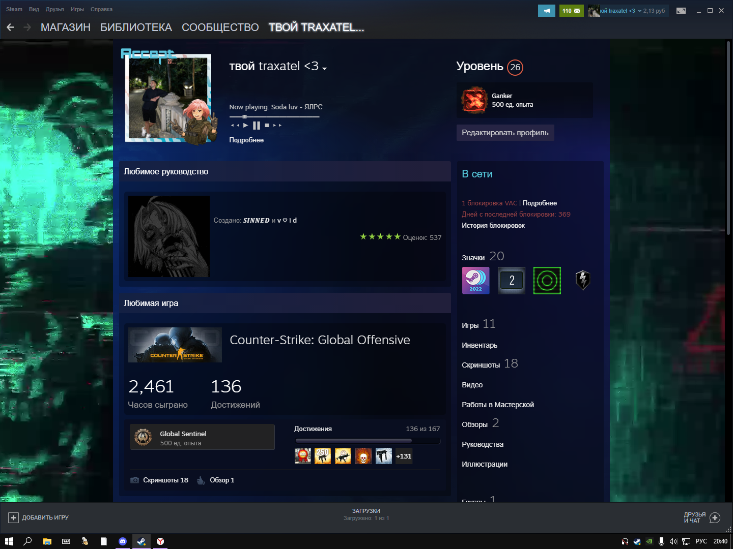Open the Руководства link
The height and width of the screenshot is (549, 733).
tap(483, 444)
